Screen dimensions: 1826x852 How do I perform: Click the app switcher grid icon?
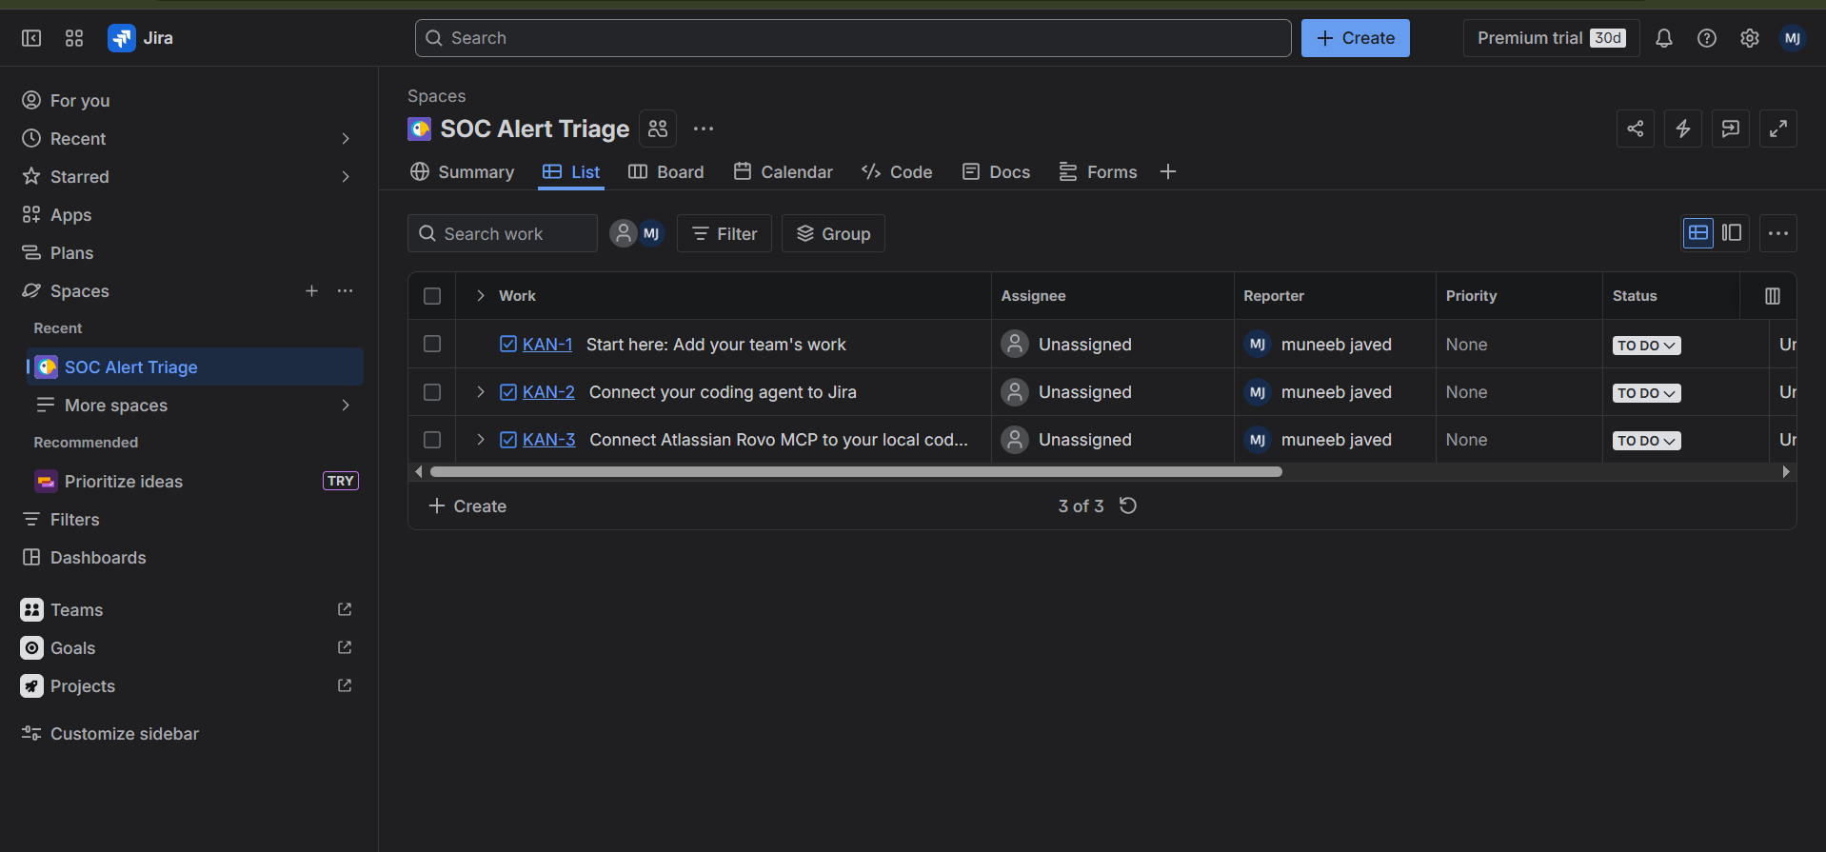point(74,38)
